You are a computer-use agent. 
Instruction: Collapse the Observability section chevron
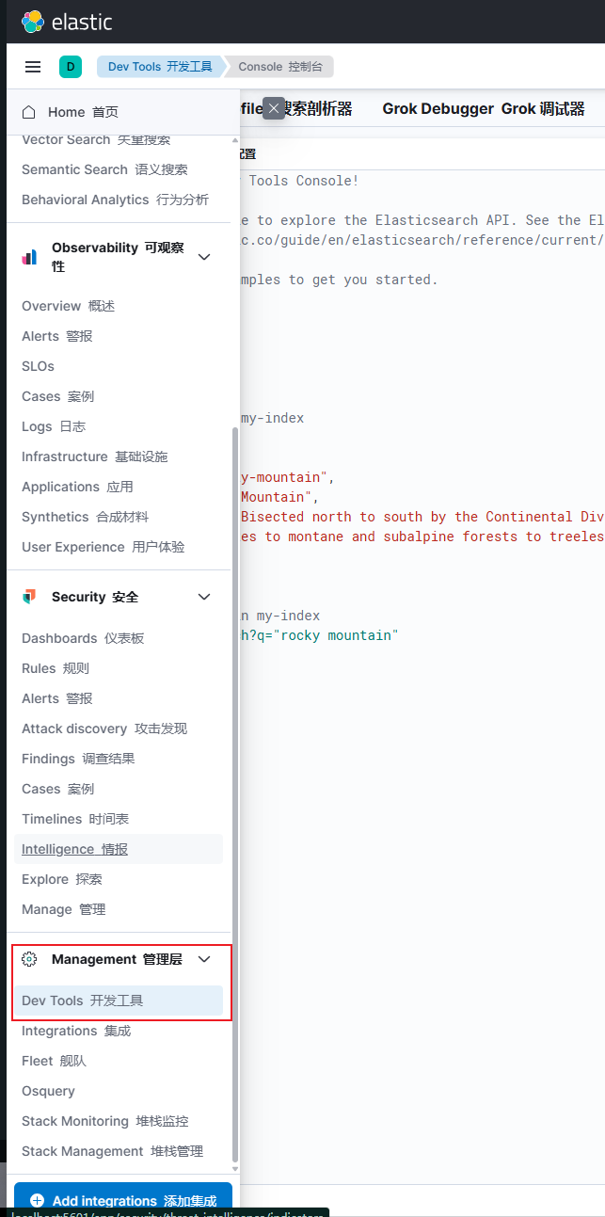[204, 257]
